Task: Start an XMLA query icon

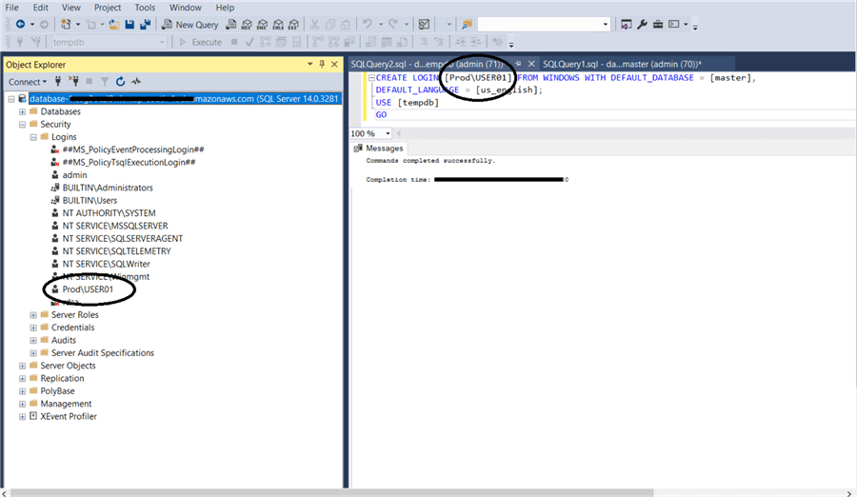Action: point(278,24)
